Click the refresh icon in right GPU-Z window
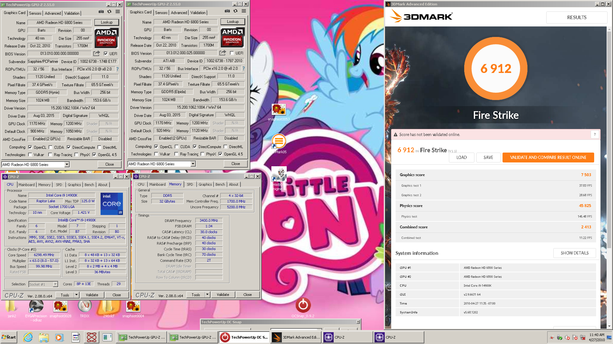The height and width of the screenshot is (344, 613). [x=236, y=11]
